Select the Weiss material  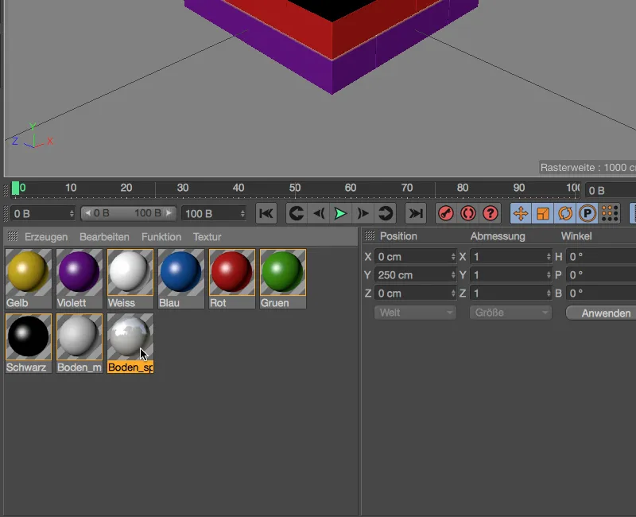[130, 279]
